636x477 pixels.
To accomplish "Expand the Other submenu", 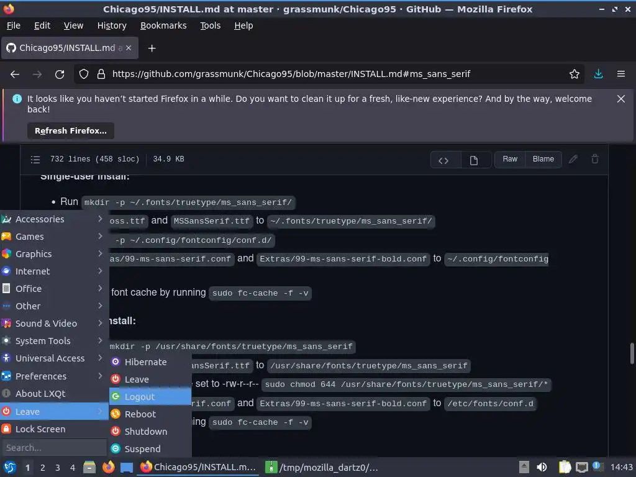I will (55, 306).
